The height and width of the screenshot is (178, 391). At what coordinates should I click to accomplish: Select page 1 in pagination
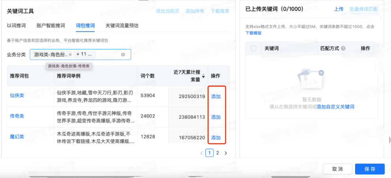(209, 153)
